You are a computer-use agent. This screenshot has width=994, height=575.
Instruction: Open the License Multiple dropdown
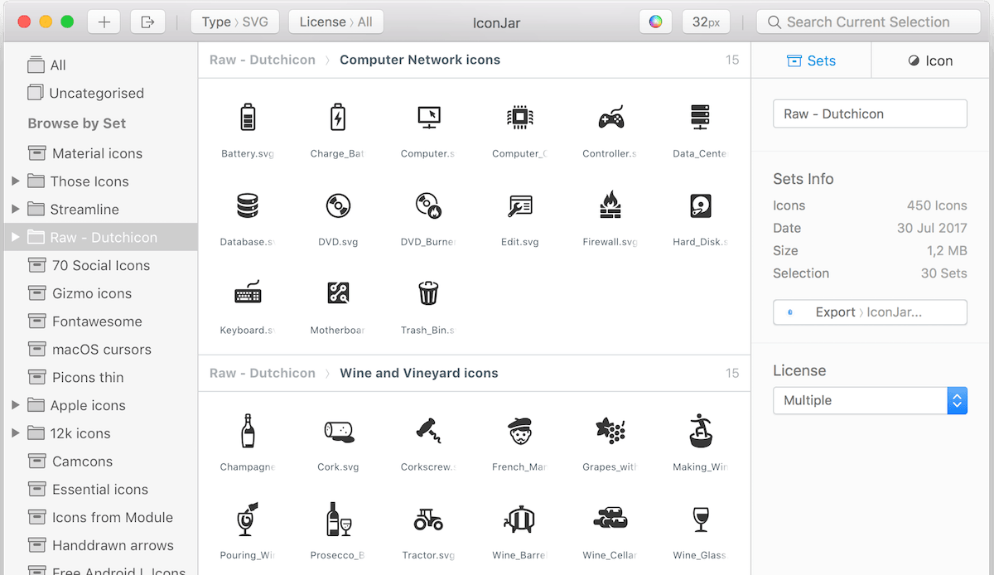pyautogui.click(x=870, y=400)
